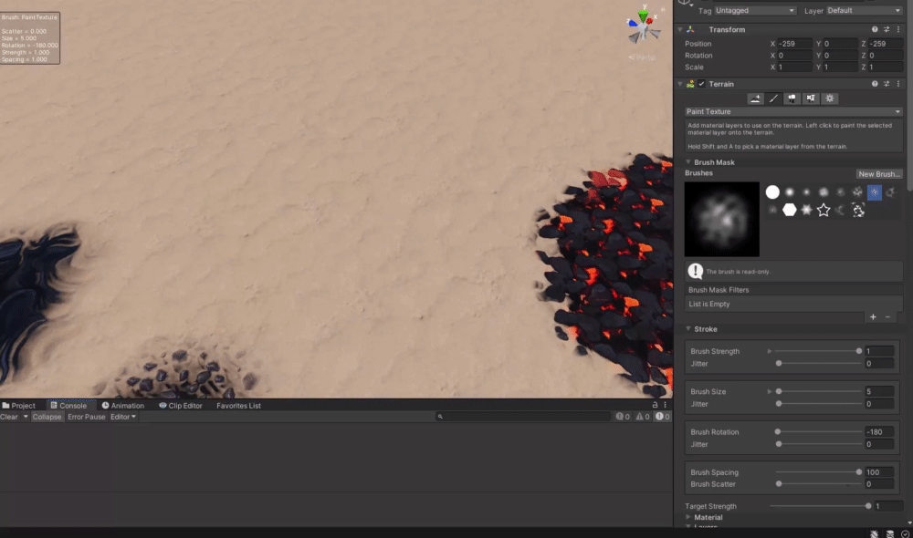Clear the Console log
This screenshot has width=913, height=538.
(x=9, y=417)
